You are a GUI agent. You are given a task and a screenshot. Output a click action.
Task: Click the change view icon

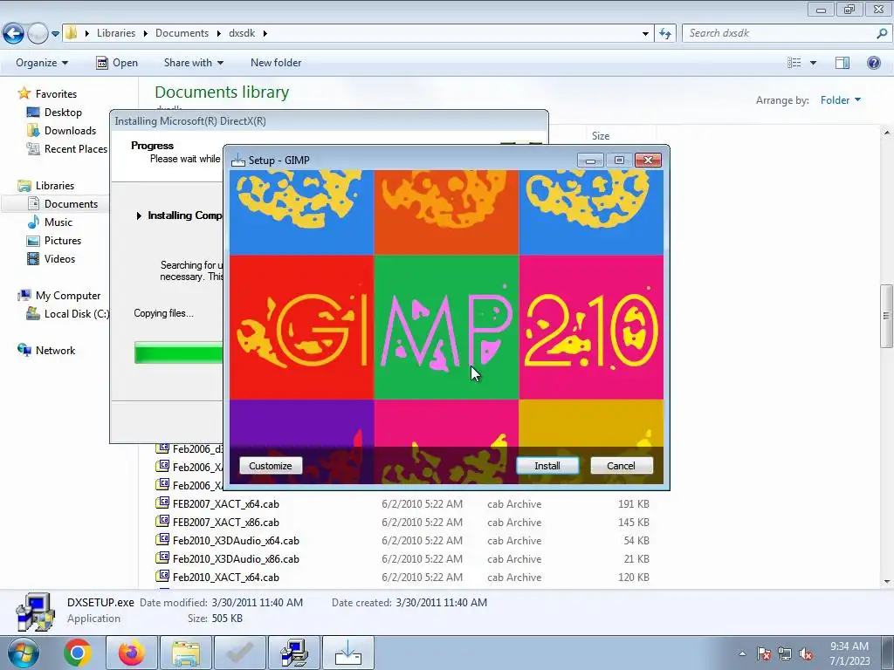click(x=794, y=63)
